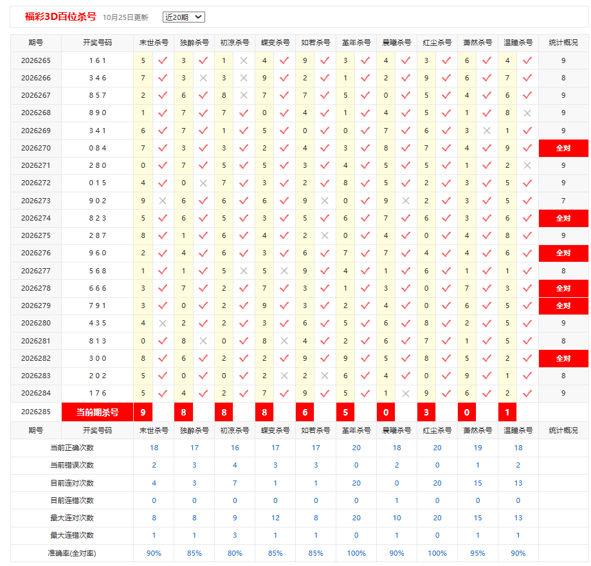The image size is (591, 566).
Task: Click the red 全对 badge in row 2026270
Action: (x=563, y=148)
